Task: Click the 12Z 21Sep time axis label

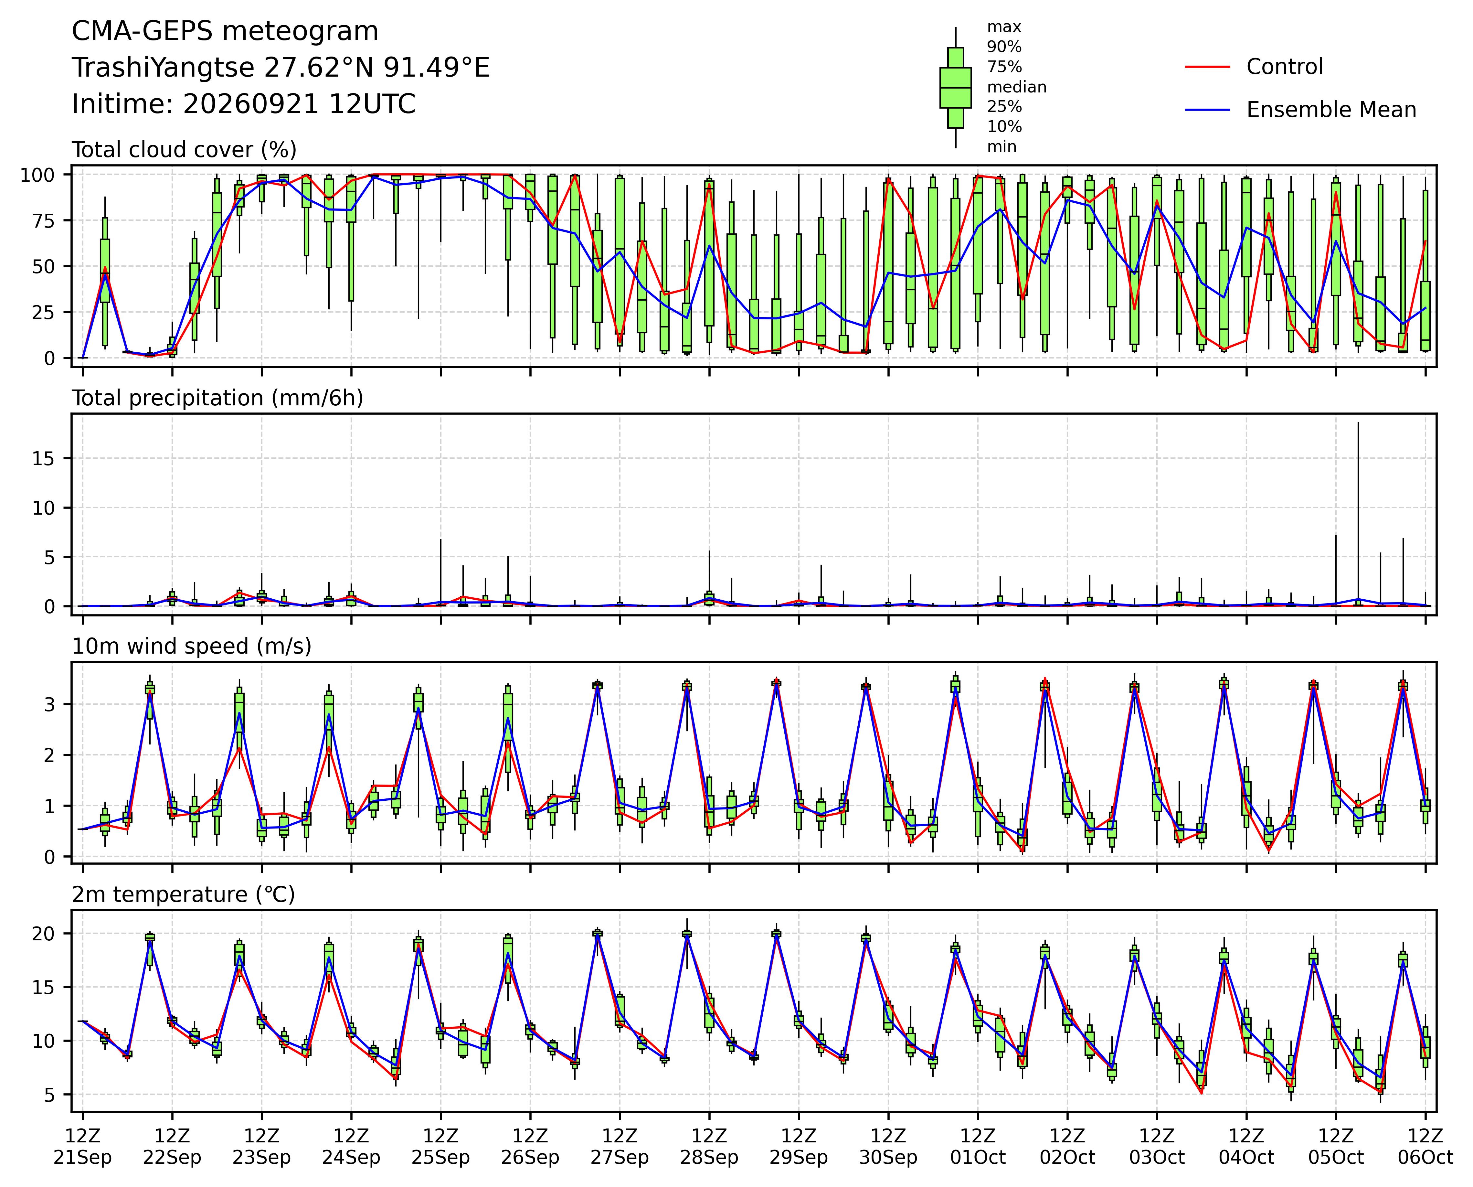Action: (83, 1147)
